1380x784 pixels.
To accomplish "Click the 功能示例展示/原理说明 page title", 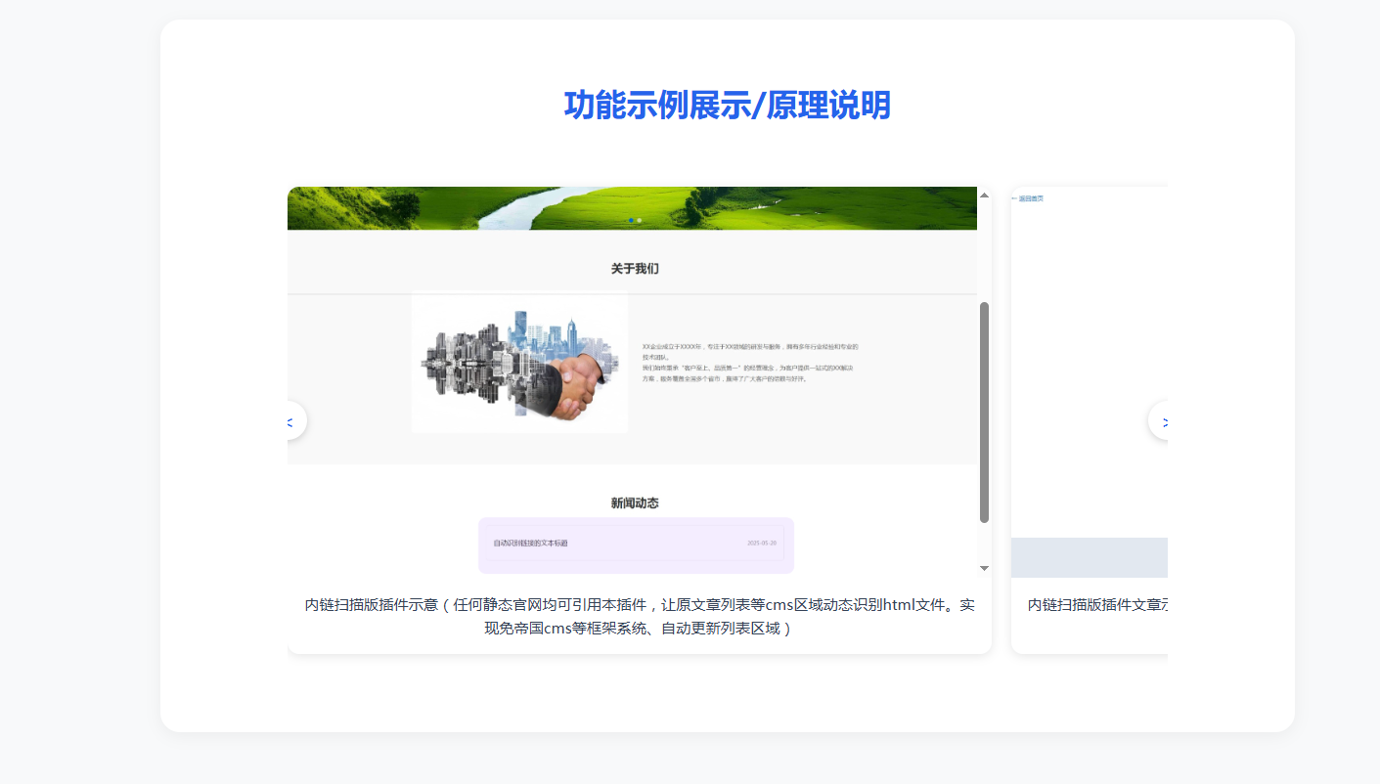I will 727,106.
